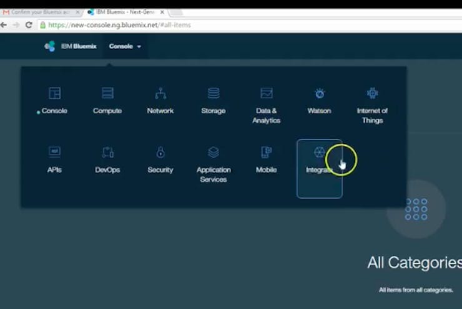Screen dimensions: 462x309
Task: Reload the page with refresh icon
Action: [x=29, y=25]
